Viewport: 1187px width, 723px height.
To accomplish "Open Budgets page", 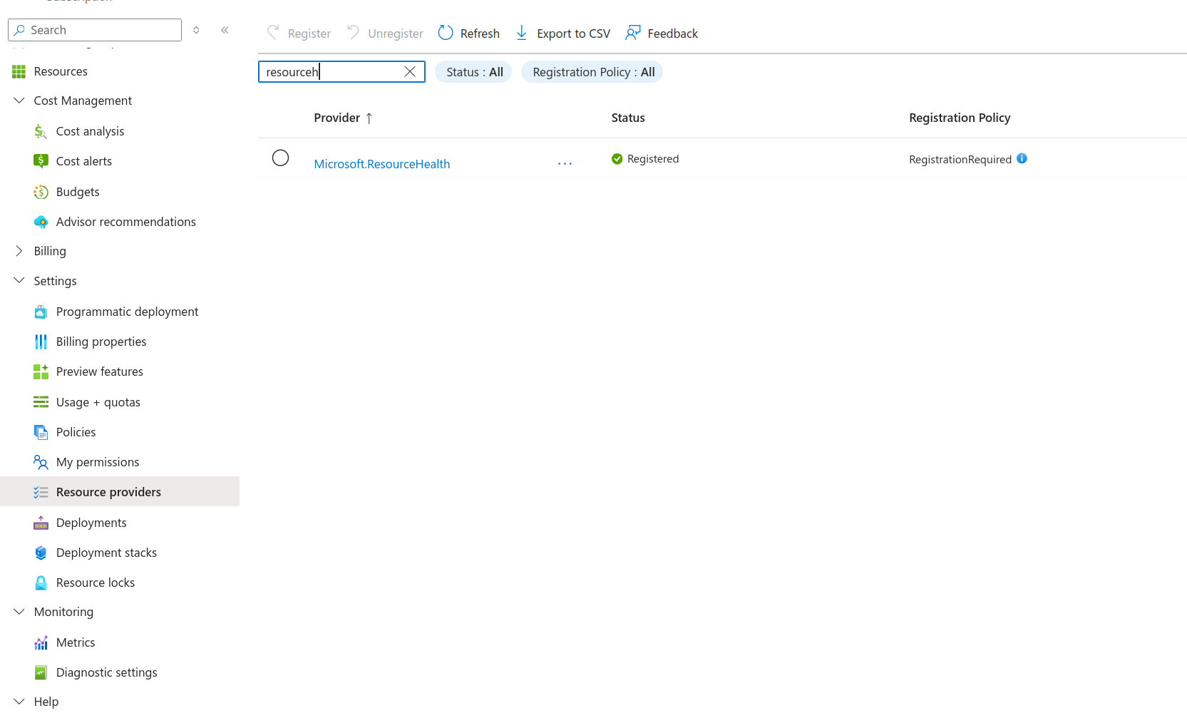I will click(78, 192).
